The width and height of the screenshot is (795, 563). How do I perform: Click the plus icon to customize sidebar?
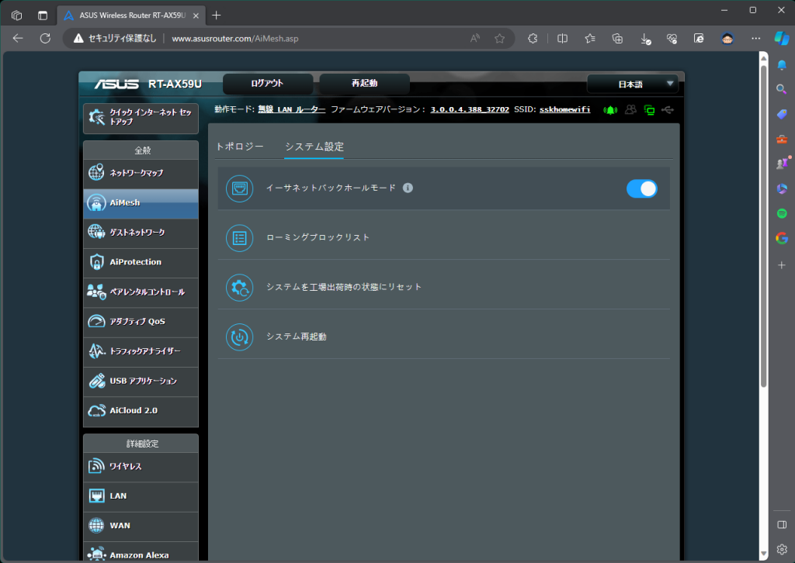click(781, 264)
